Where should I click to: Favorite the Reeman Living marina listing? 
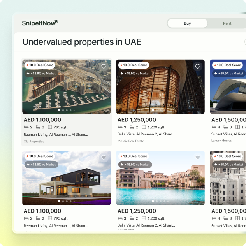(x=104, y=67)
